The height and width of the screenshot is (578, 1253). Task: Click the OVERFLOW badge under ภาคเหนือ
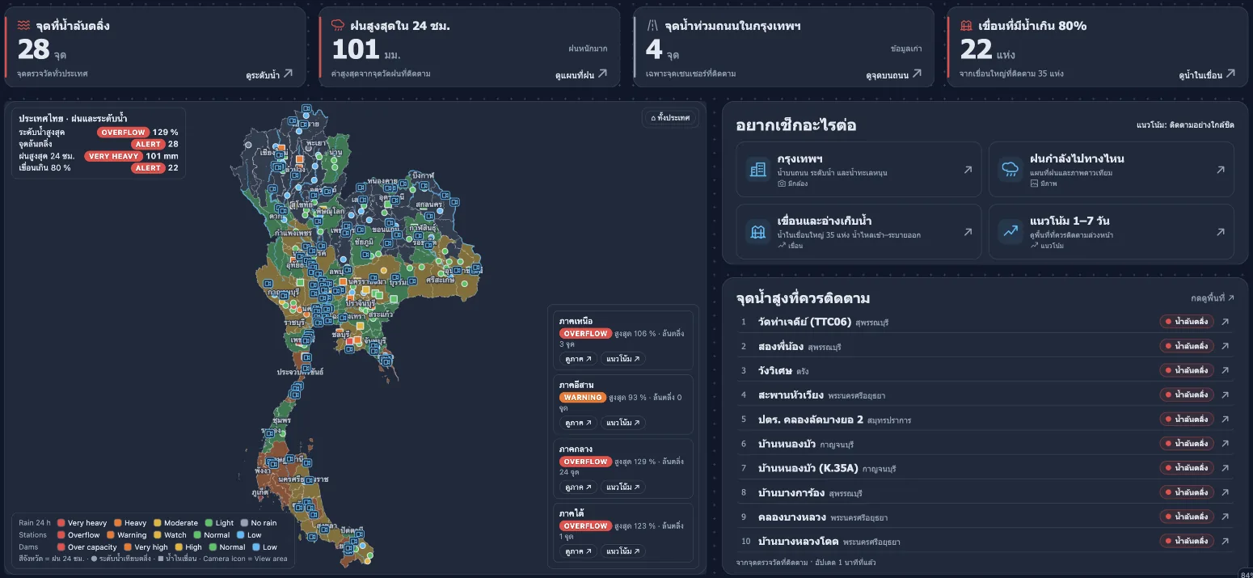point(585,333)
